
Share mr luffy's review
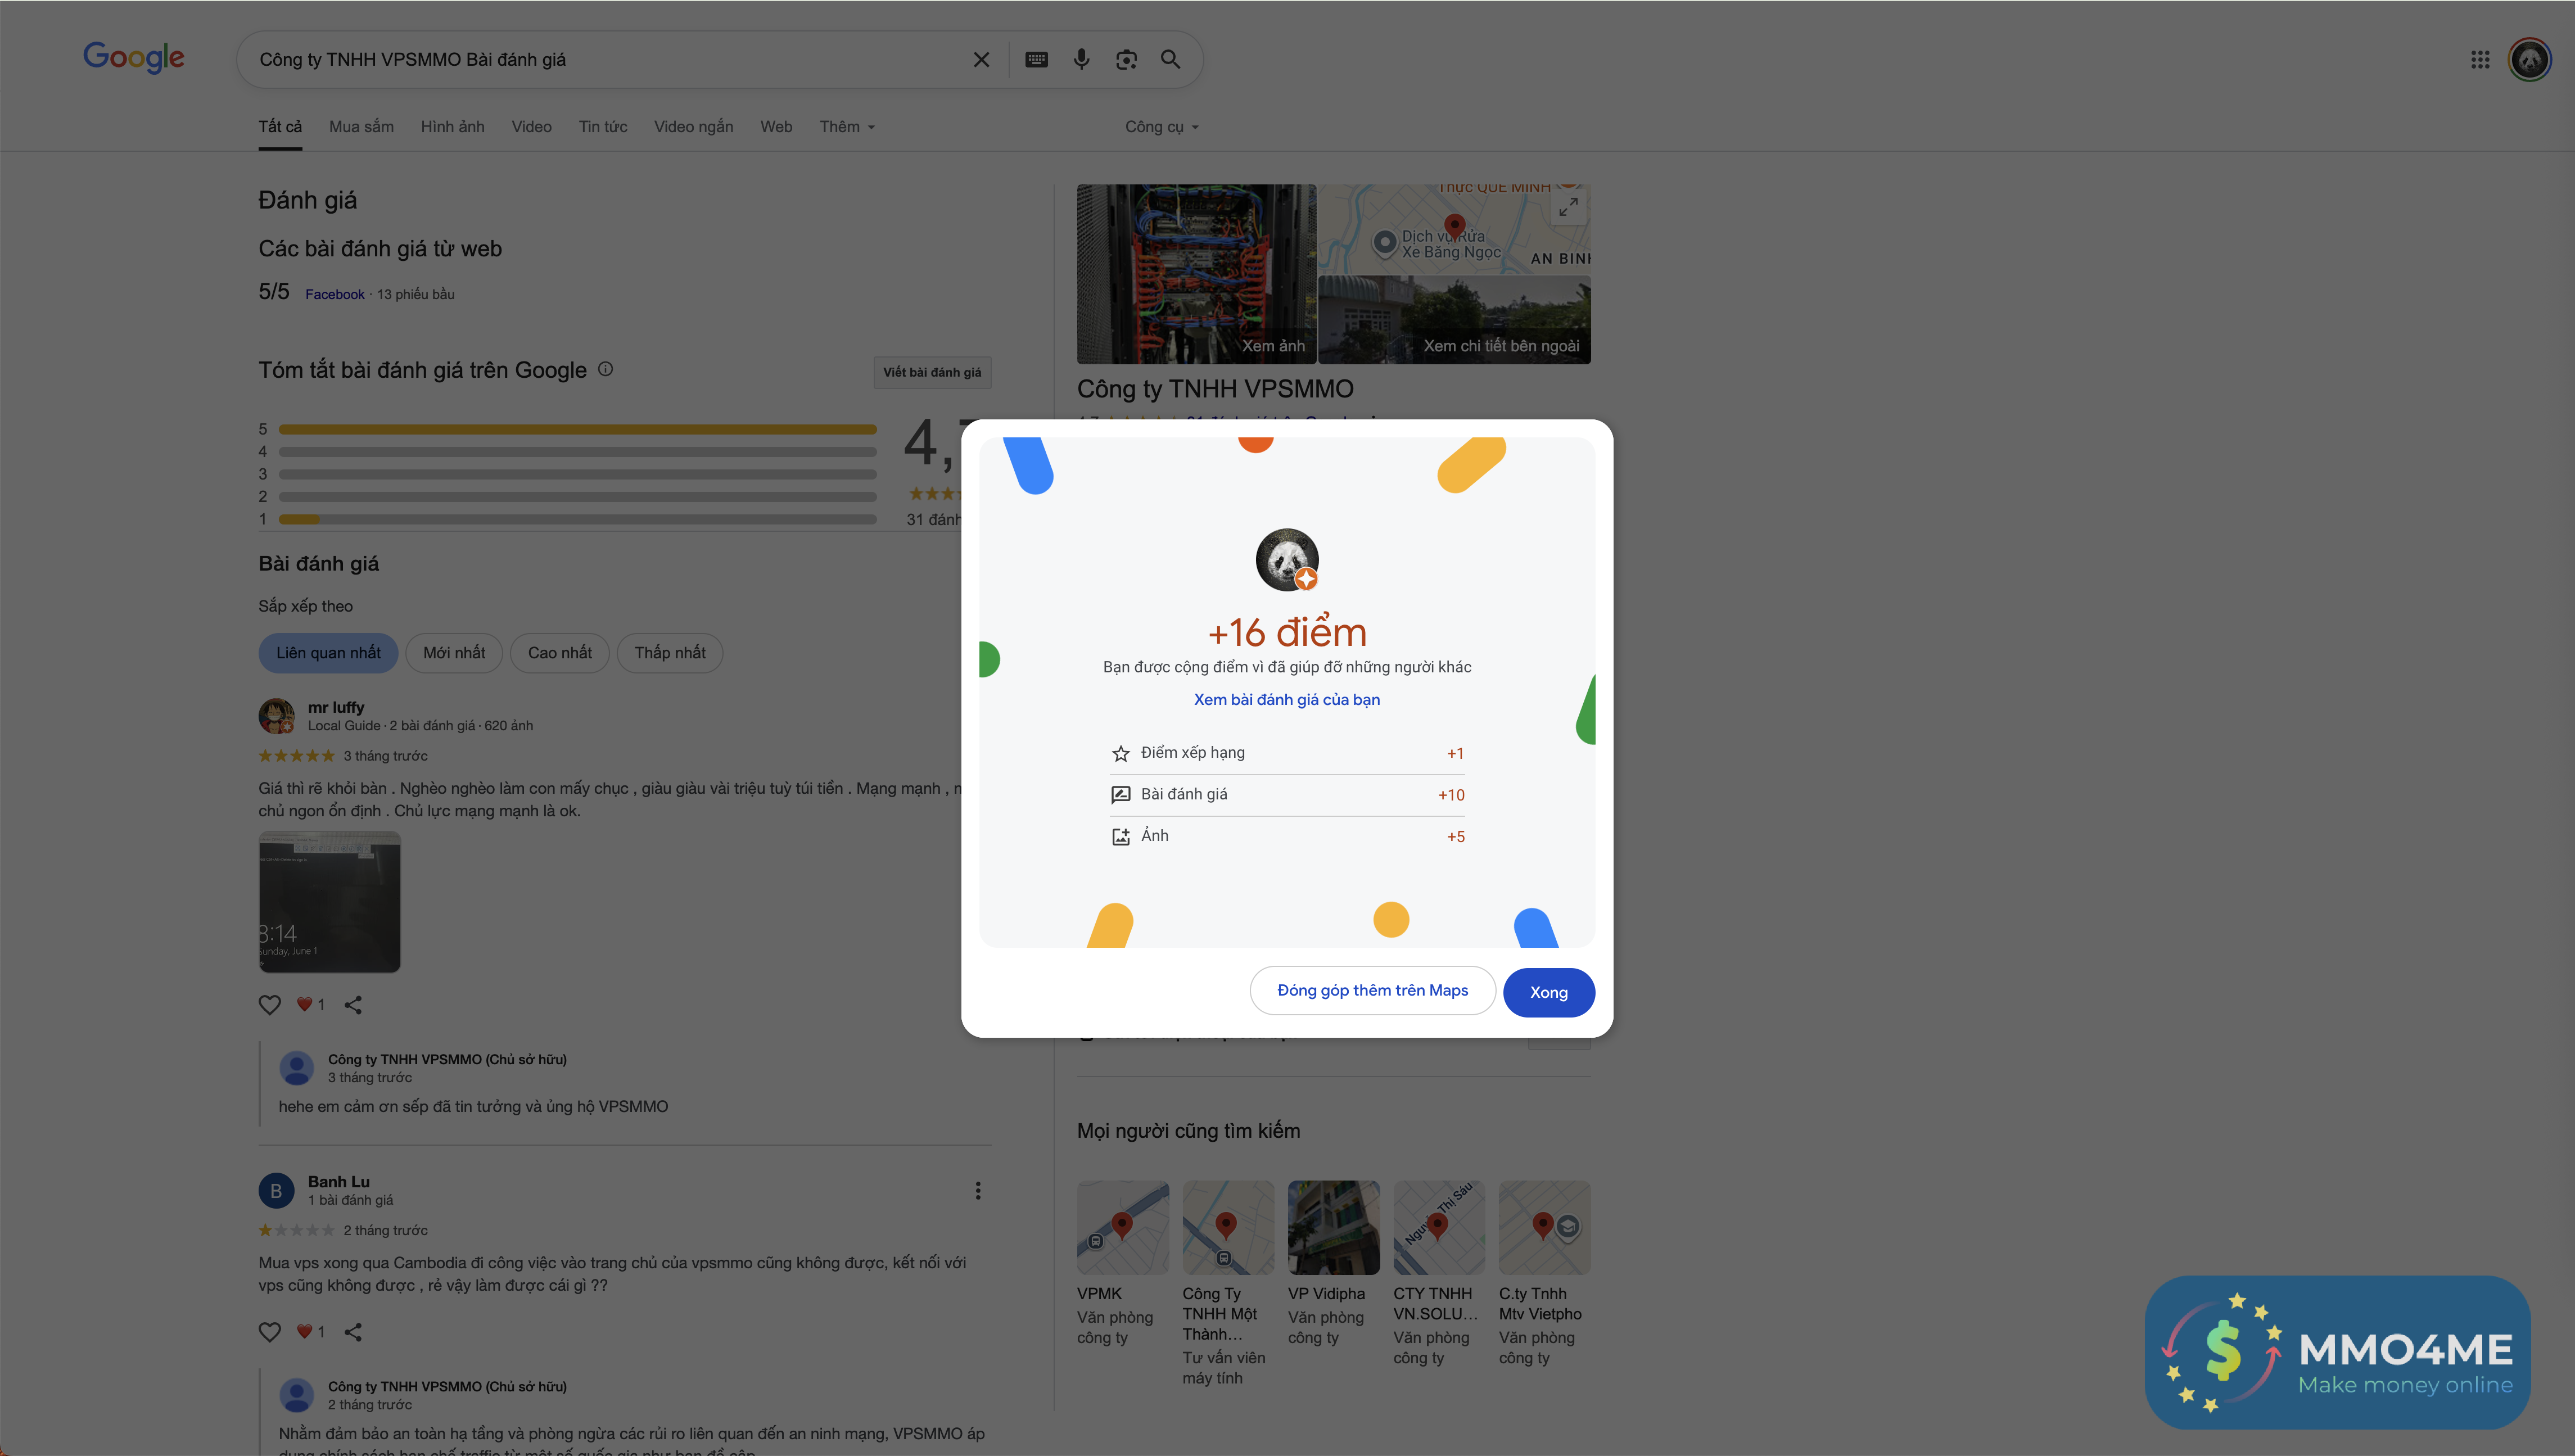pos(353,1005)
